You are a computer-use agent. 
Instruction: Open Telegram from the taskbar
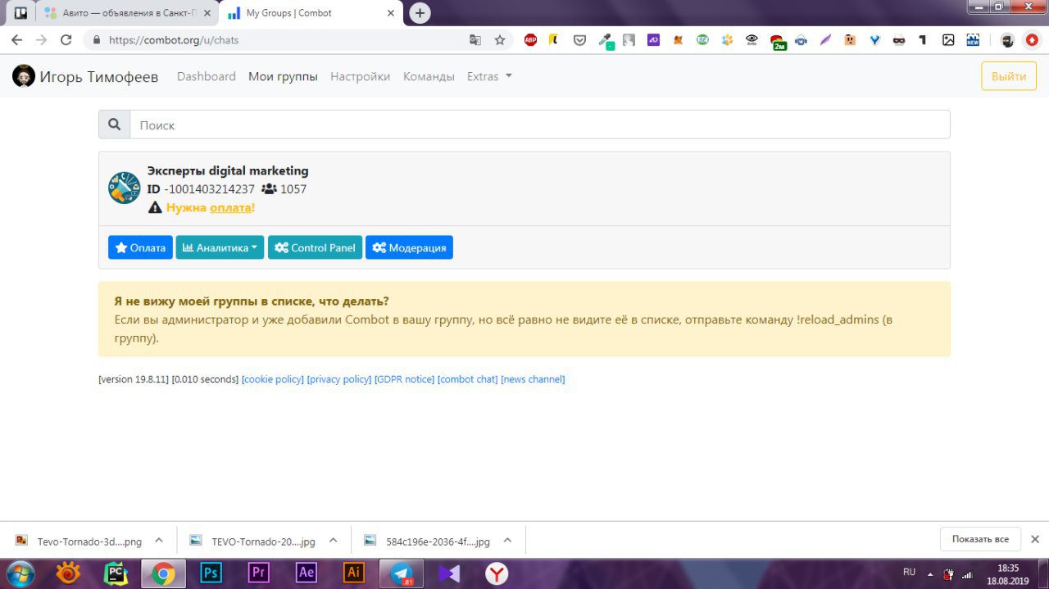click(402, 573)
